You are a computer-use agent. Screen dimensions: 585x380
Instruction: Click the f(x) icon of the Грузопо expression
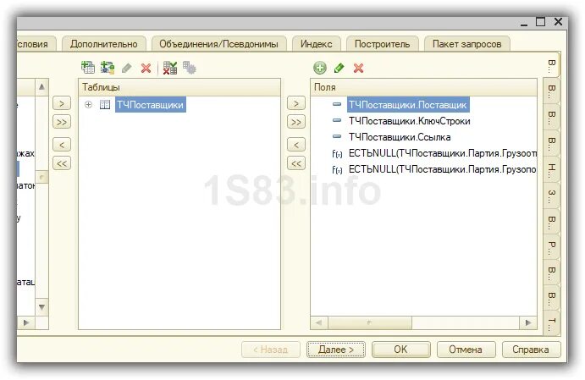pyautogui.click(x=337, y=170)
